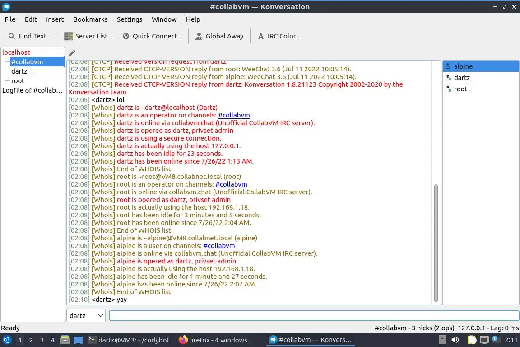Follow #collabvm link in alpine whois line
The width and height of the screenshot is (520, 347).
tap(219, 246)
